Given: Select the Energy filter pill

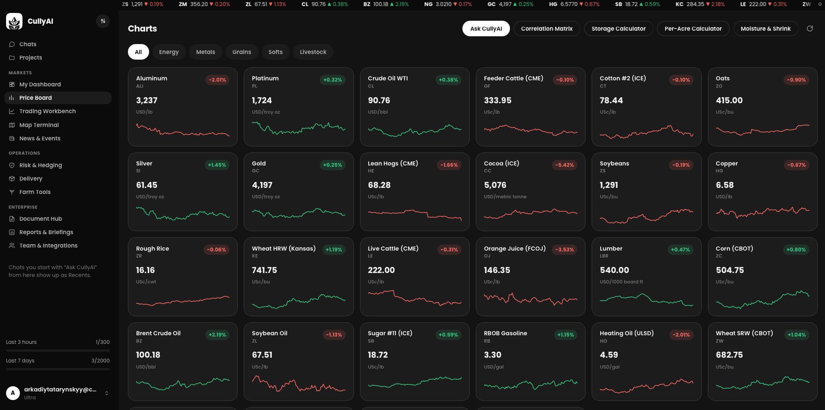Looking at the screenshot, I should tap(169, 52).
